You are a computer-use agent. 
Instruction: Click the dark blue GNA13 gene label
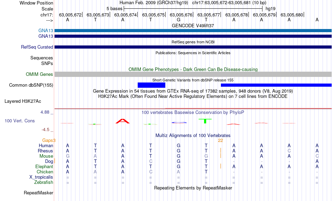45,36
